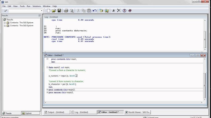Click the Undo arrow icon

tap(95, 11)
